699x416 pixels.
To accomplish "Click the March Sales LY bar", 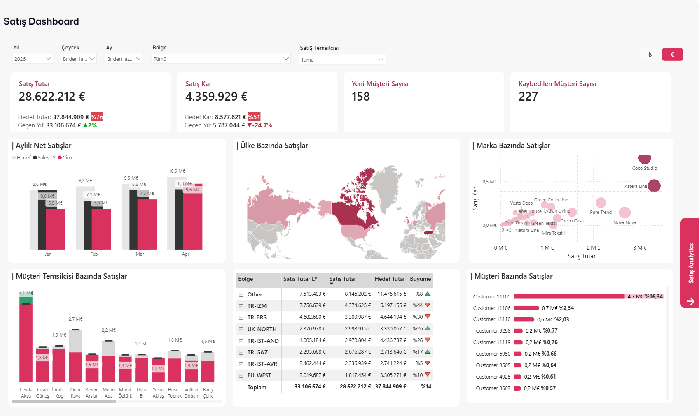I will (x=133, y=220).
